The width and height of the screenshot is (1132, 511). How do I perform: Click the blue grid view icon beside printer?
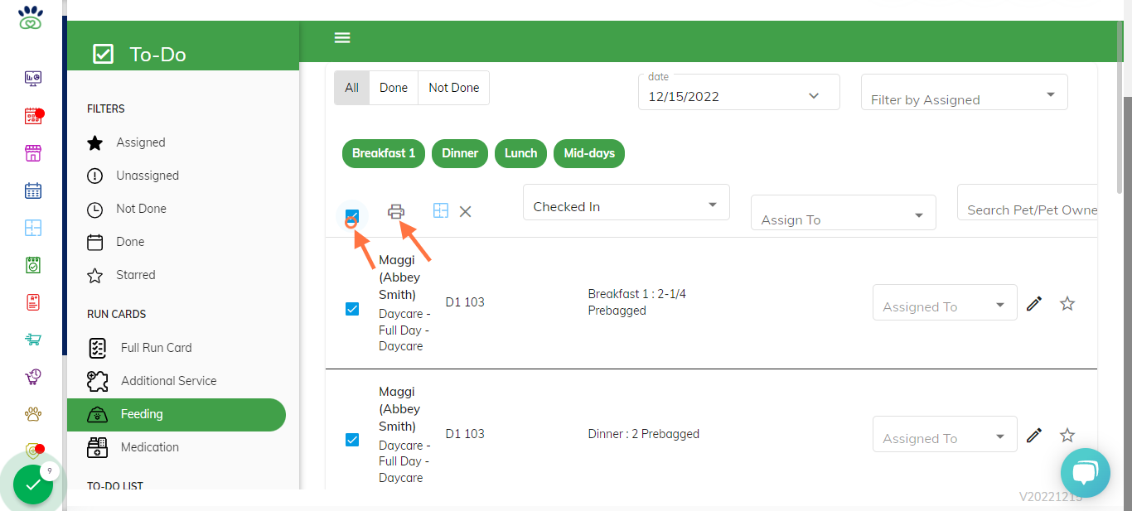(441, 211)
